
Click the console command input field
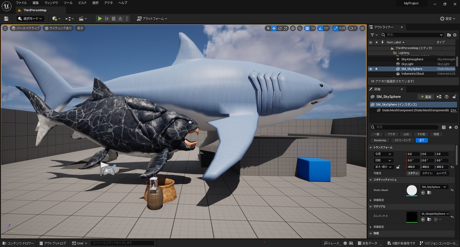pyautogui.click(x=123, y=243)
